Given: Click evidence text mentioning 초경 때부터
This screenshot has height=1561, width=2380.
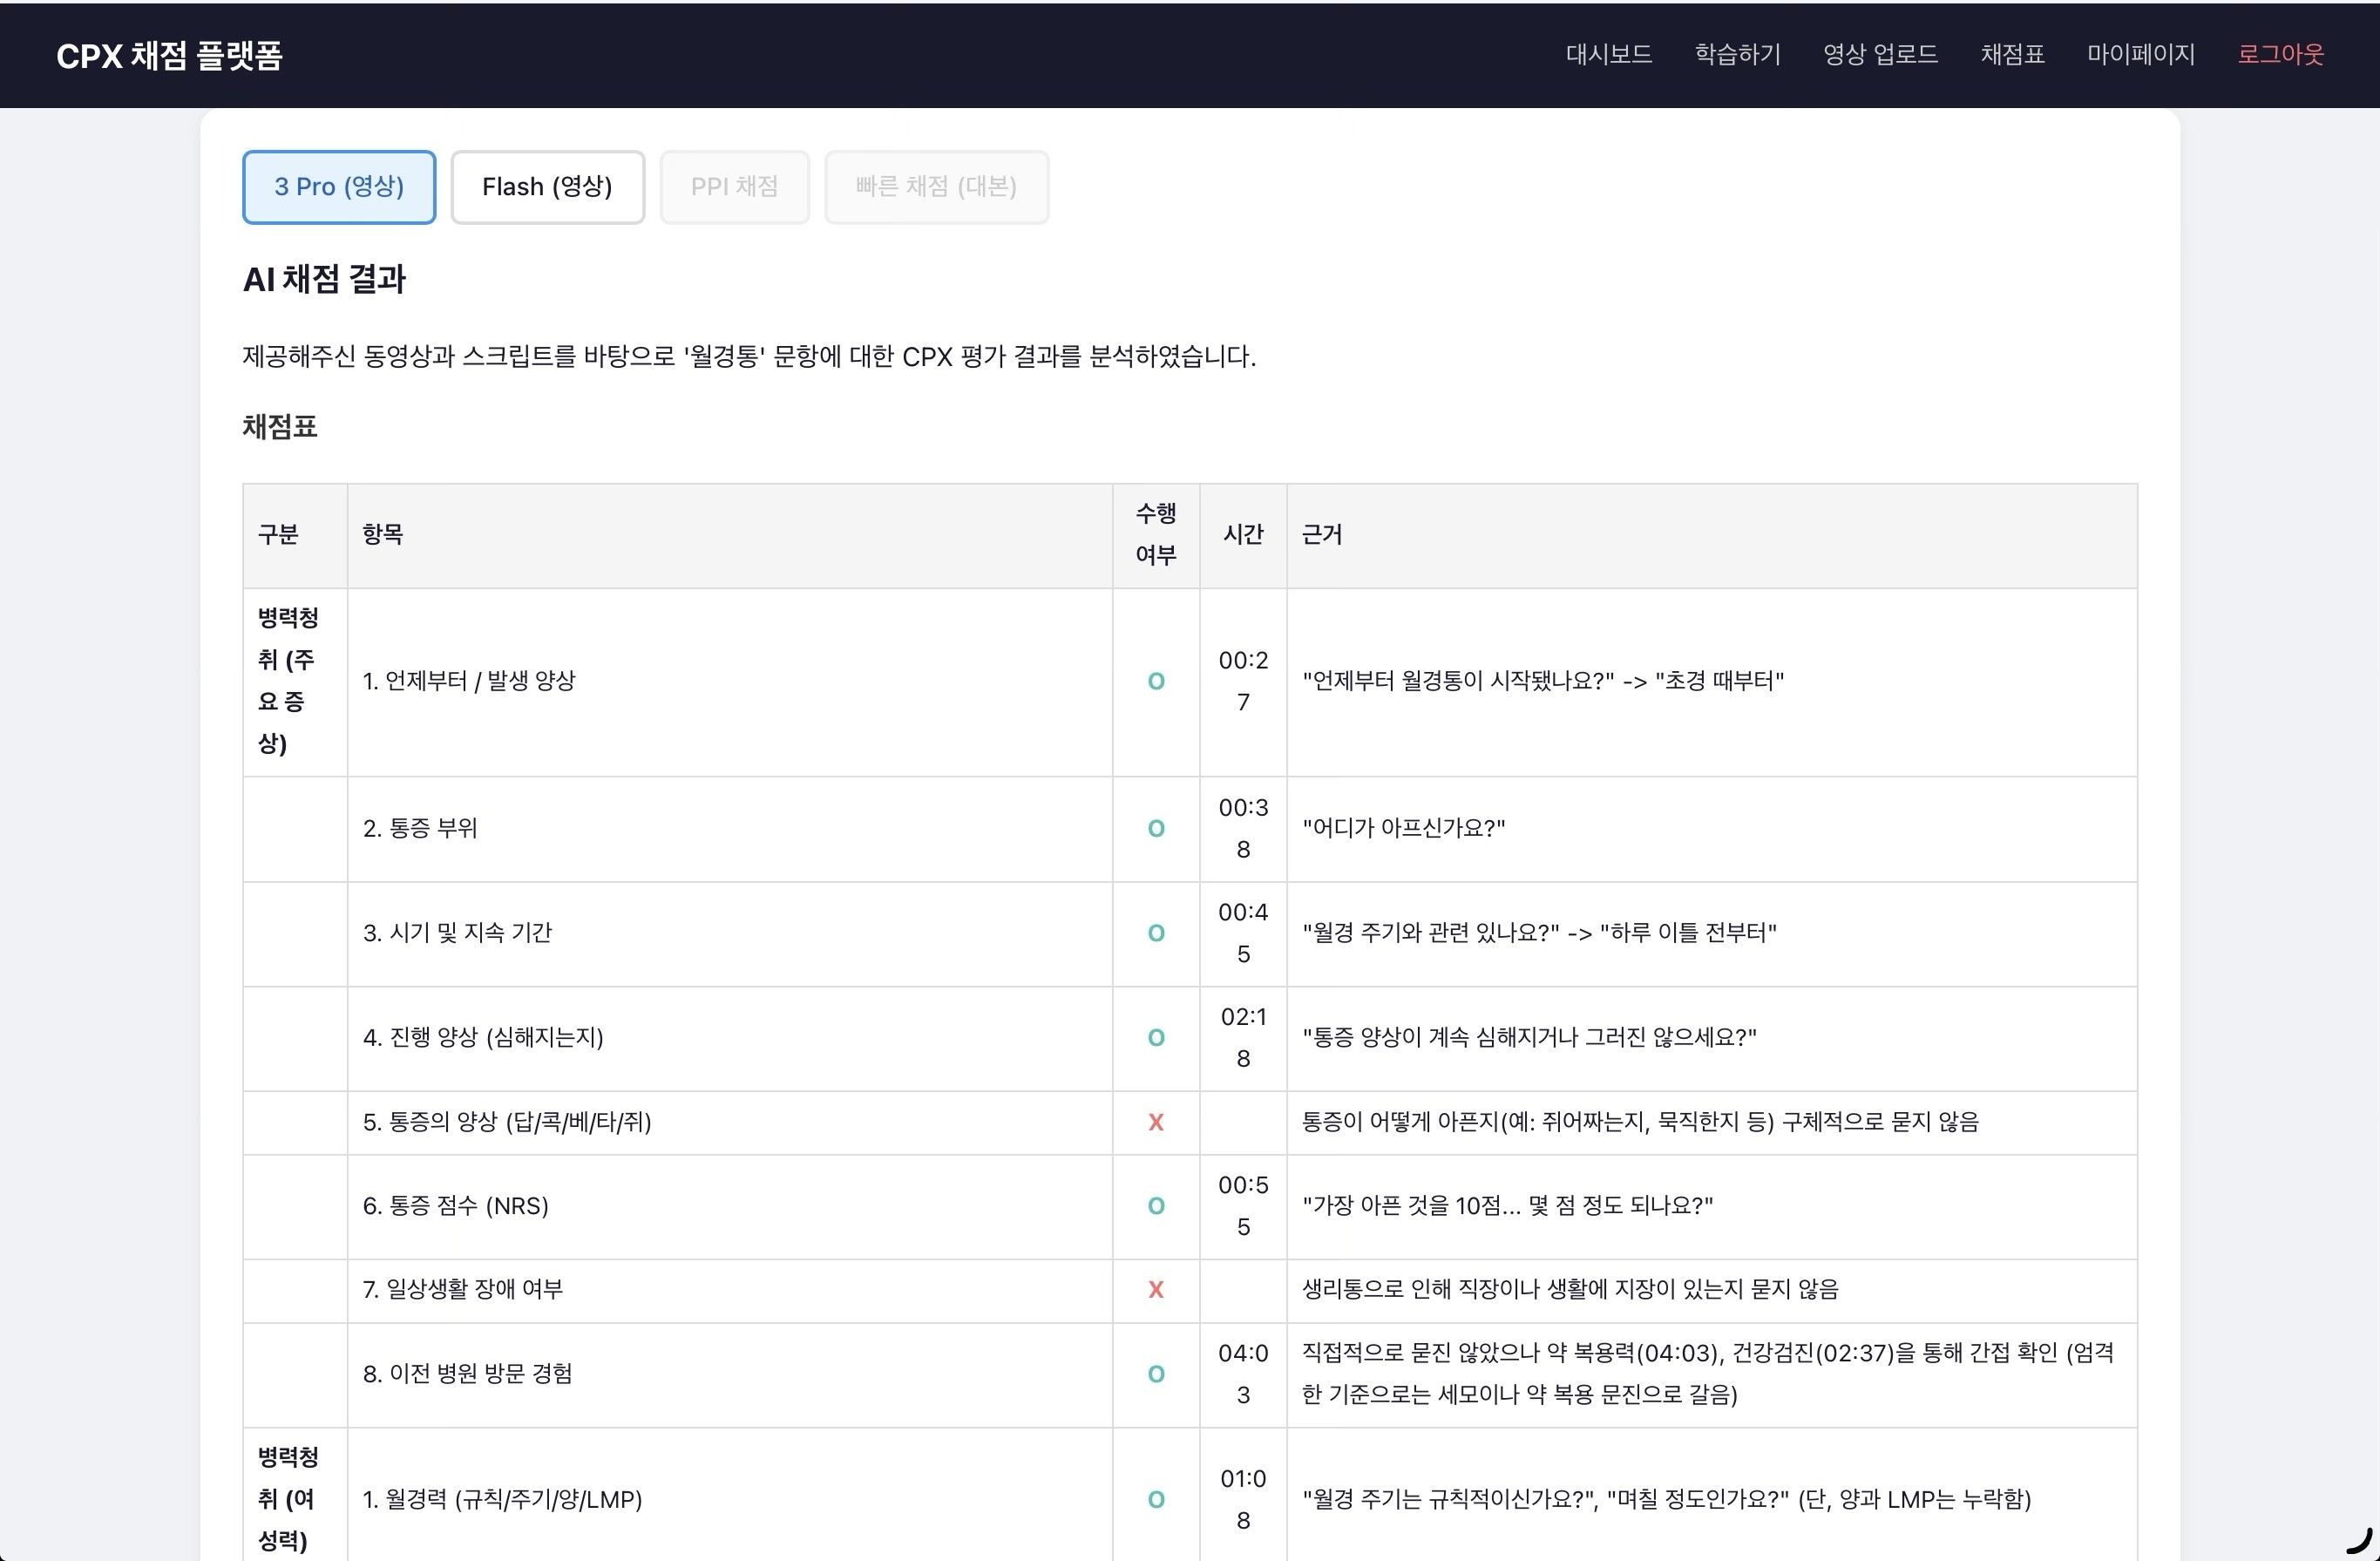Looking at the screenshot, I should point(1543,681).
